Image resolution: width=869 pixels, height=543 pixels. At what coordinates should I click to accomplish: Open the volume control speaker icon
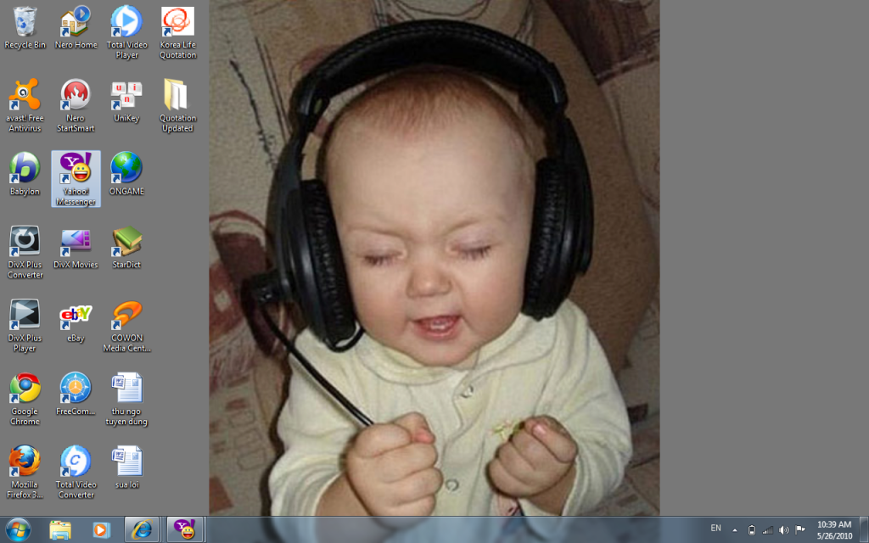783,529
